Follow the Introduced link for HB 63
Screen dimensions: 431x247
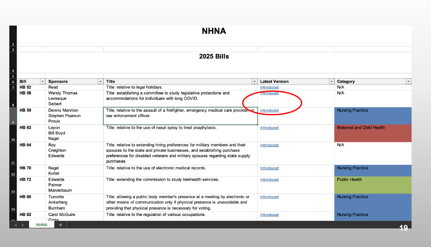click(269, 128)
